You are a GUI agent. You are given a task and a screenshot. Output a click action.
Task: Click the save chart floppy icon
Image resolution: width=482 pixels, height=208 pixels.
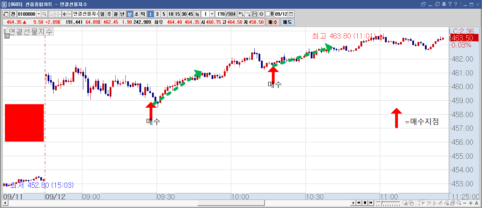click(254, 14)
